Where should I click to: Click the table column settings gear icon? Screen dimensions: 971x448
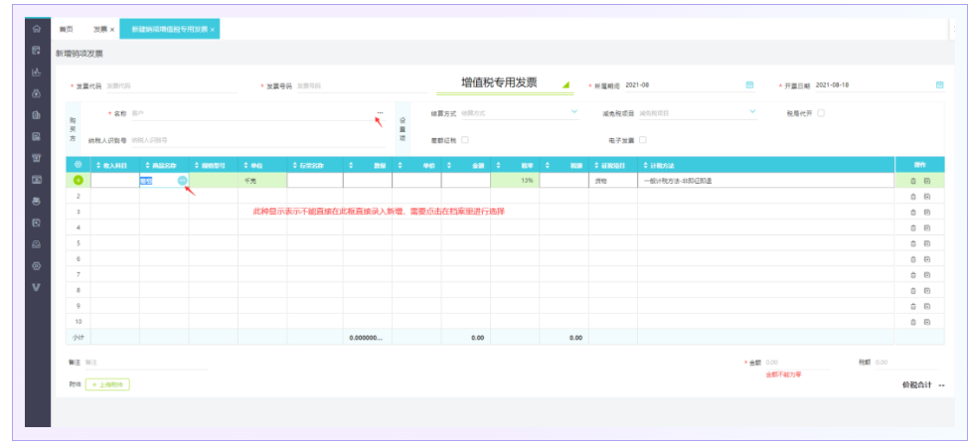point(79,164)
